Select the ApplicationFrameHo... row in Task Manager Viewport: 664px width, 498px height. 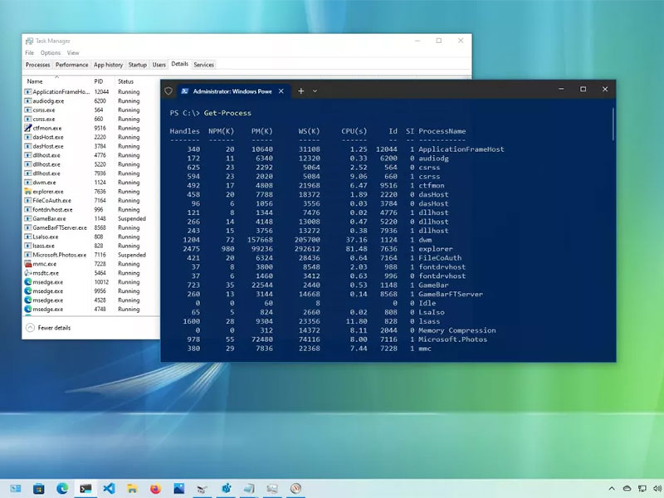click(91, 92)
